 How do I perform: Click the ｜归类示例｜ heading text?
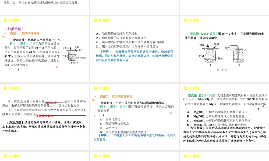(x=14, y=29)
